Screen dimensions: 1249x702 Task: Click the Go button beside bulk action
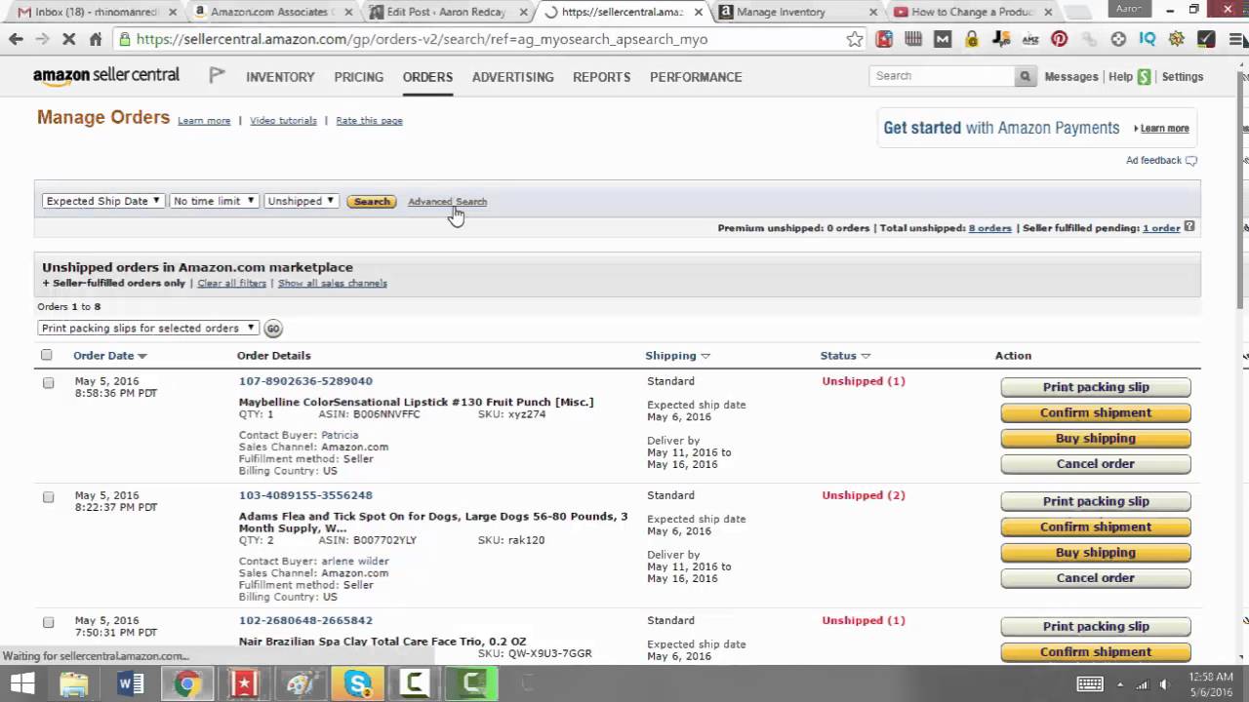273,329
